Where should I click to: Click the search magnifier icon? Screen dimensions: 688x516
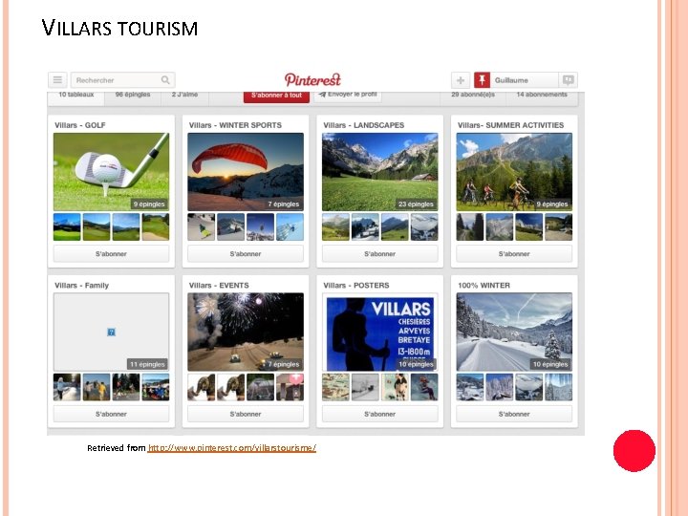coord(165,80)
